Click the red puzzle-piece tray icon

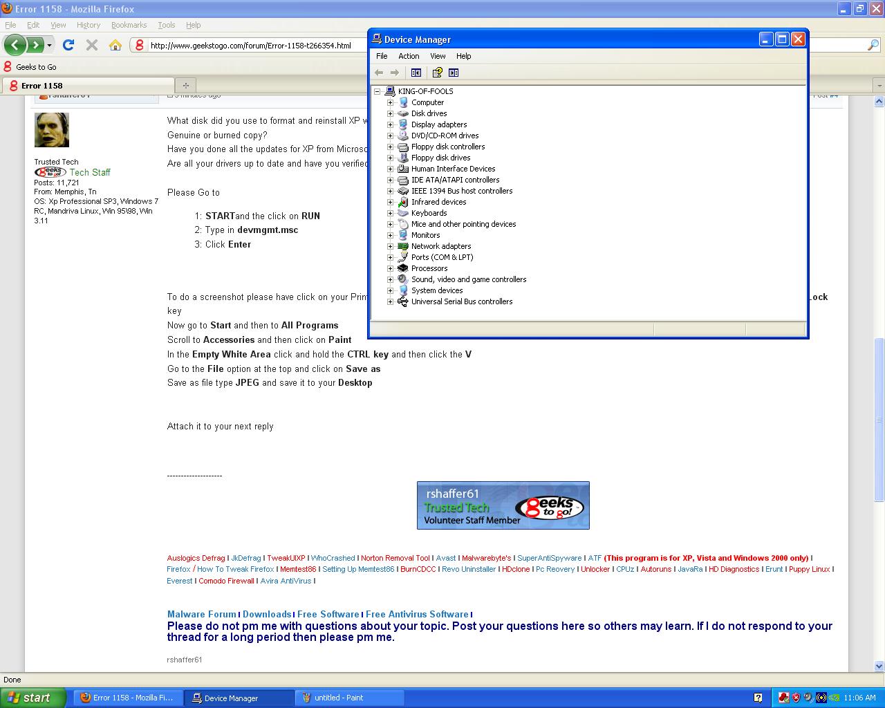point(783,698)
